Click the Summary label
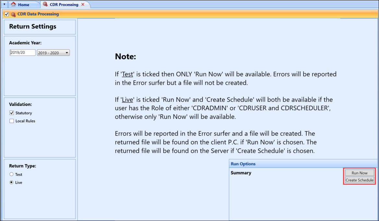Image resolution: width=379 pixels, height=221 pixels. (241, 173)
